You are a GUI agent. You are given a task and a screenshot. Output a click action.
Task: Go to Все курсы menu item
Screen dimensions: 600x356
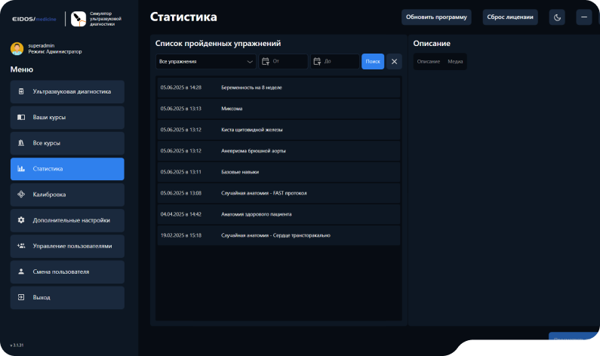pos(67,143)
